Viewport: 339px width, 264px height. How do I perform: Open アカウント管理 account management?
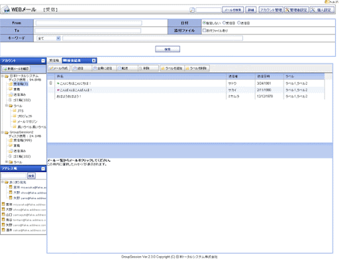click(x=271, y=10)
